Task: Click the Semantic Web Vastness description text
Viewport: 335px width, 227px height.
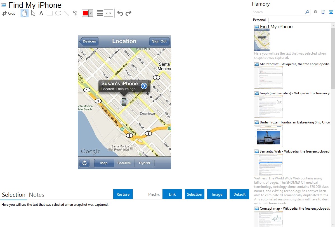Action: coord(291,191)
